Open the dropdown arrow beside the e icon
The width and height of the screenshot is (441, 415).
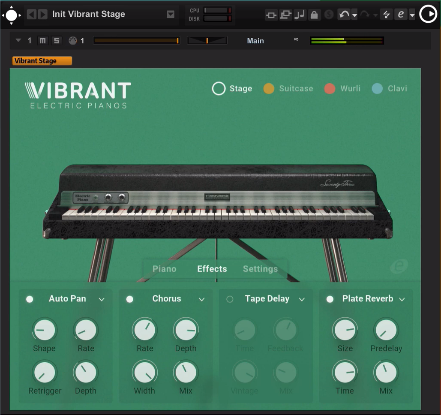(x=412, y=15)
